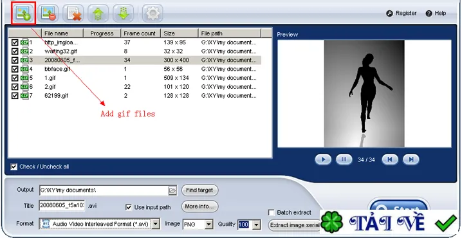Uncheck the 20080605_f... row checkbox
Image resolution: width=462 pixels, height=238 pixels.
click(x=15, y=60)
